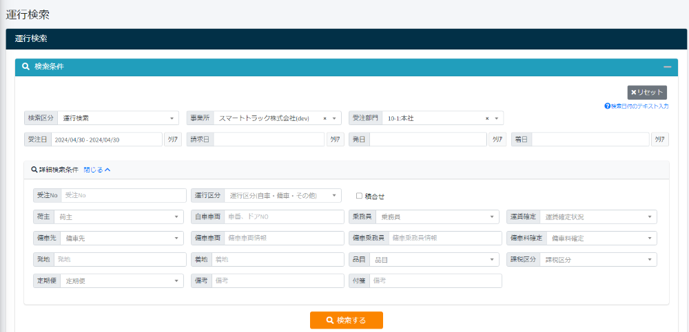Click the クリア button next to 着日
689x332 pixels.
click(659, 140)
